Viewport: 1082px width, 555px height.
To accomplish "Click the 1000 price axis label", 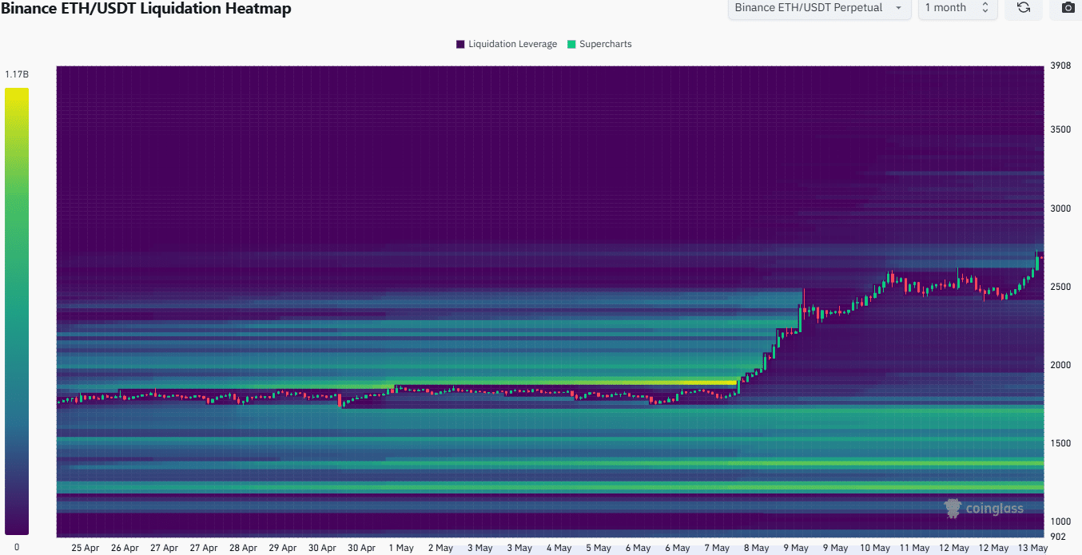I will (x=1061, y=521).
